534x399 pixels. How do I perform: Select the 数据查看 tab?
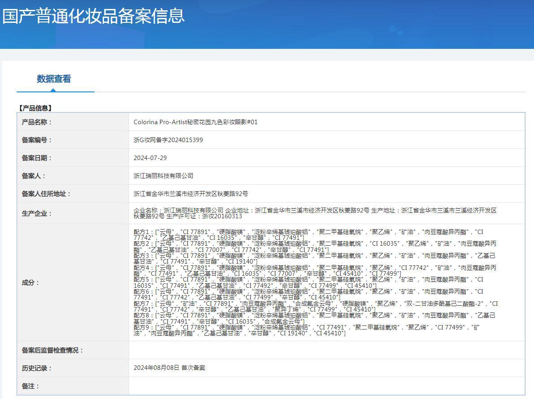pos(54,79)
